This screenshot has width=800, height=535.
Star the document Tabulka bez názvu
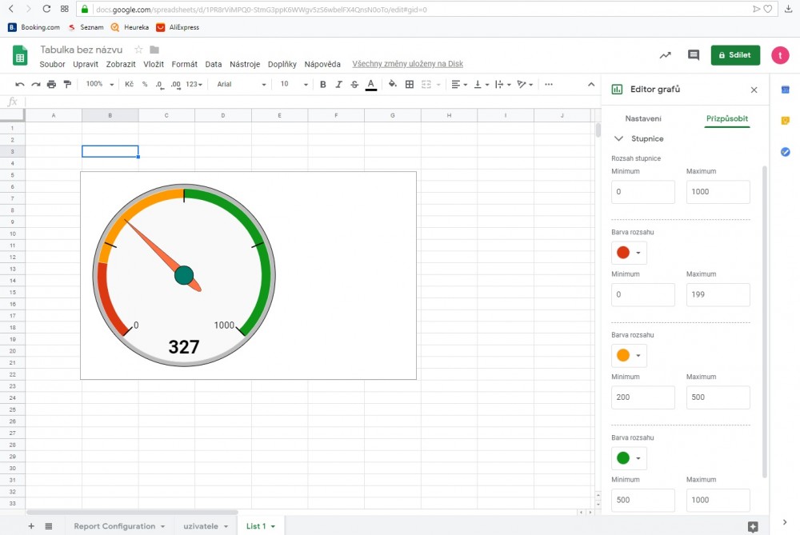pos(138,50)
